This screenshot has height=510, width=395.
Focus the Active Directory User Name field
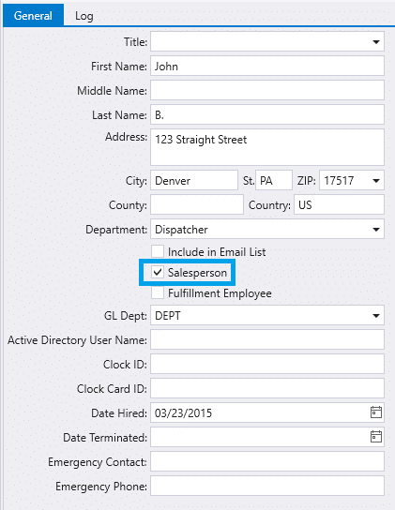pos(267,339)
